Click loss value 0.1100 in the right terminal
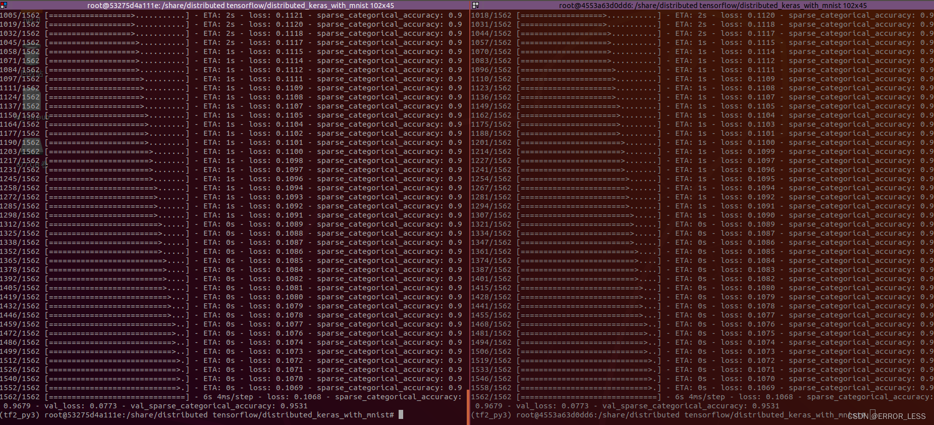 click(761, 142)
